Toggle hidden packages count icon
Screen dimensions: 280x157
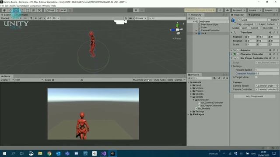pos(226,78)
